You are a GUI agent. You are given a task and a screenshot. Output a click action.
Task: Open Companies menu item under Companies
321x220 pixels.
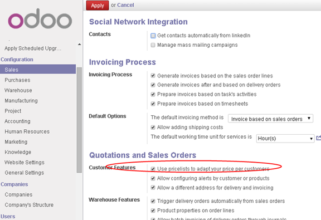(18, 194)
